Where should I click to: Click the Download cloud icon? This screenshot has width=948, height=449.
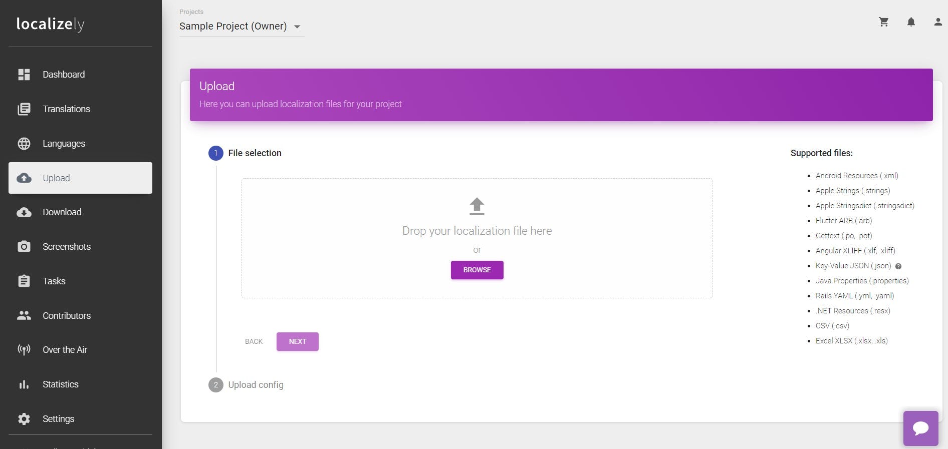tap(24, 212)
